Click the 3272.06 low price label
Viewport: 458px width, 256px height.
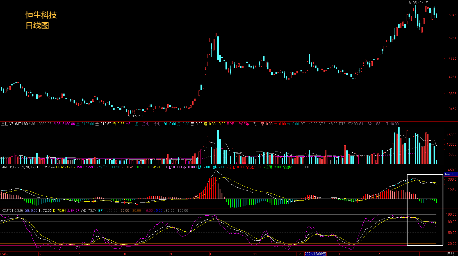[x=138, y=116]
